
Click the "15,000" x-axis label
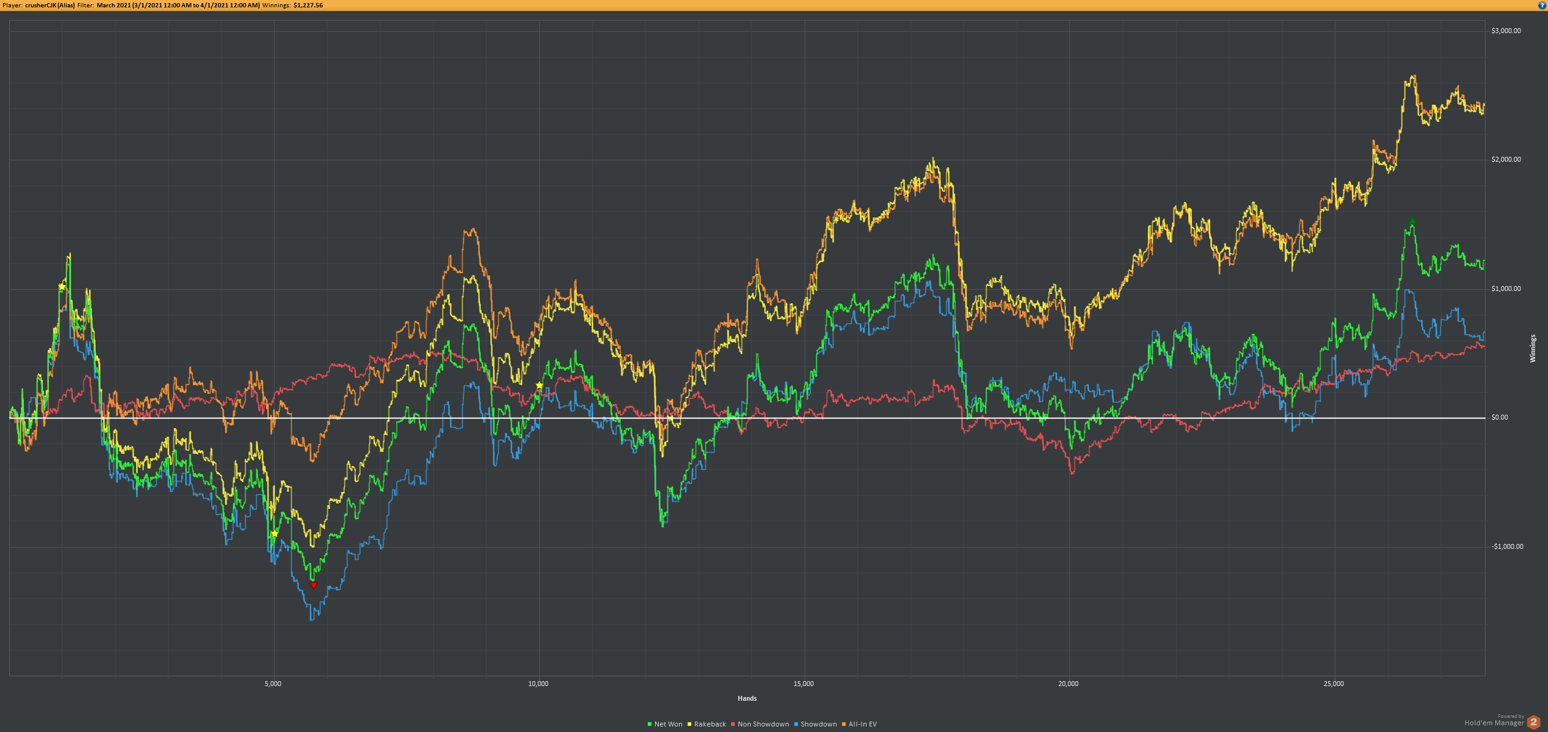[803, 684]
